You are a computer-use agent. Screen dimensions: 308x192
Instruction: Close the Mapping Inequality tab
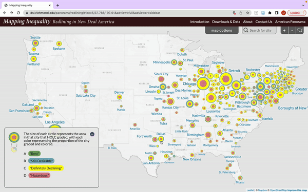coord(49,5)
